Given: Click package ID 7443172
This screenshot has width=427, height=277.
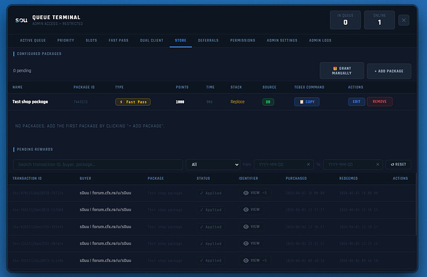Looking at the screenshot, I should tap(80, 102).
